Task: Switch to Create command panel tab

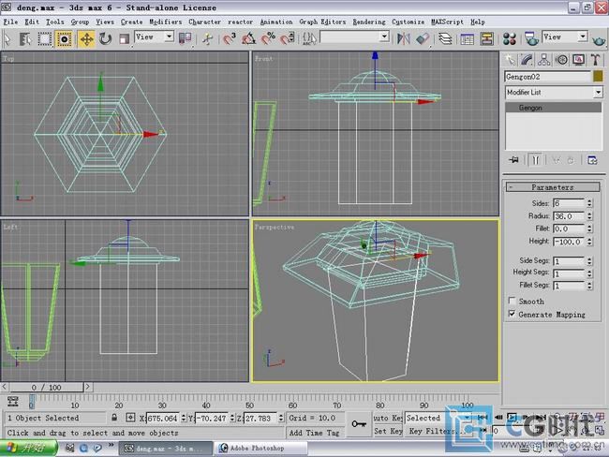Action: (x=510, y=60)
